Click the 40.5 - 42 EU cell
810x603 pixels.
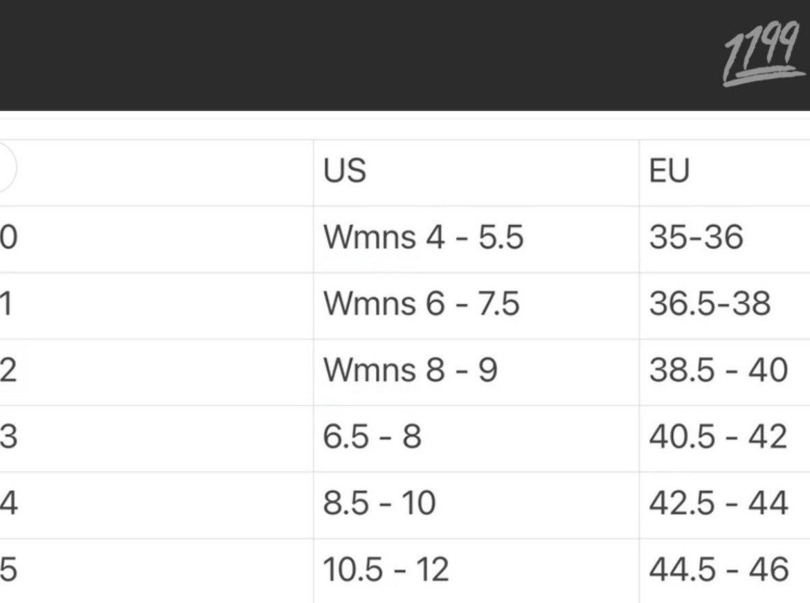(718, 437)
